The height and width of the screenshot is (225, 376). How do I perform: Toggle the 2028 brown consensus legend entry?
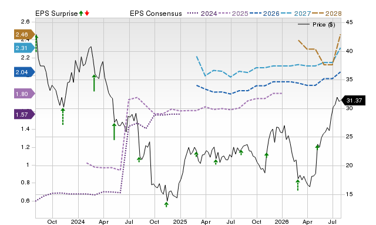327,14
